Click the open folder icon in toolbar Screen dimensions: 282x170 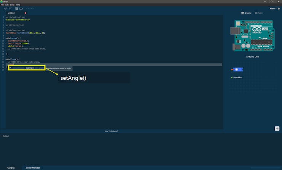tap(21, 8)
